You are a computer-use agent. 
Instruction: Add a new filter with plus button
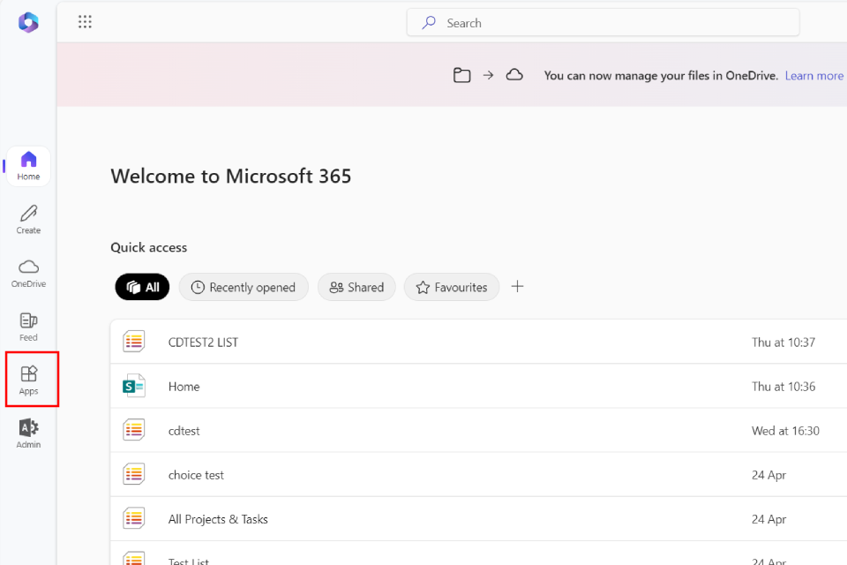(518, 287)
